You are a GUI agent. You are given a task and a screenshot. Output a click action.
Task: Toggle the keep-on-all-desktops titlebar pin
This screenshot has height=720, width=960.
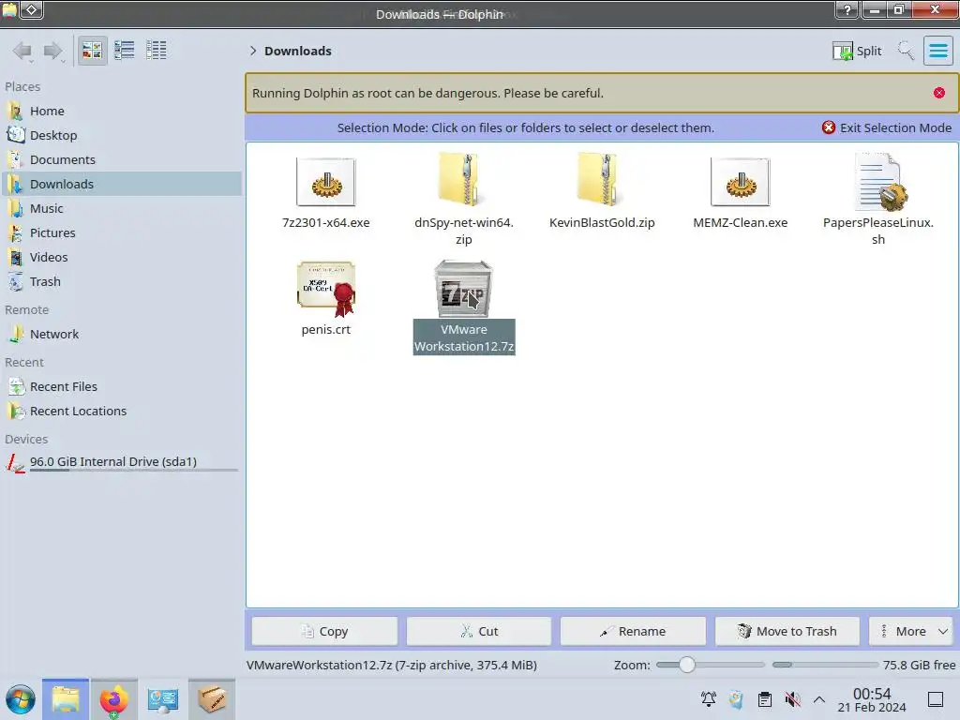[32, 9]
